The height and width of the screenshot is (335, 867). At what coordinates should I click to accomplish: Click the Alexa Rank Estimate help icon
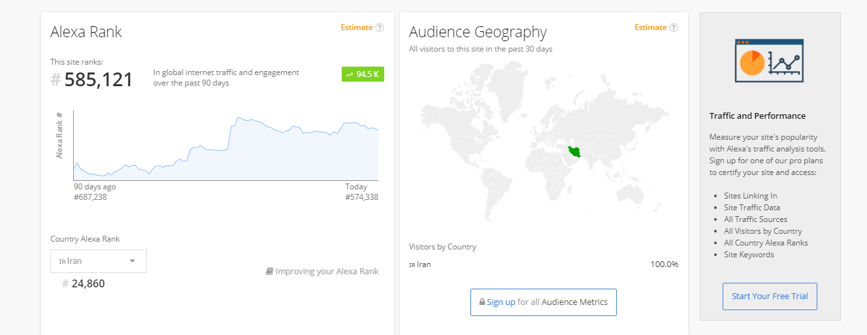[x=380, y=27]
